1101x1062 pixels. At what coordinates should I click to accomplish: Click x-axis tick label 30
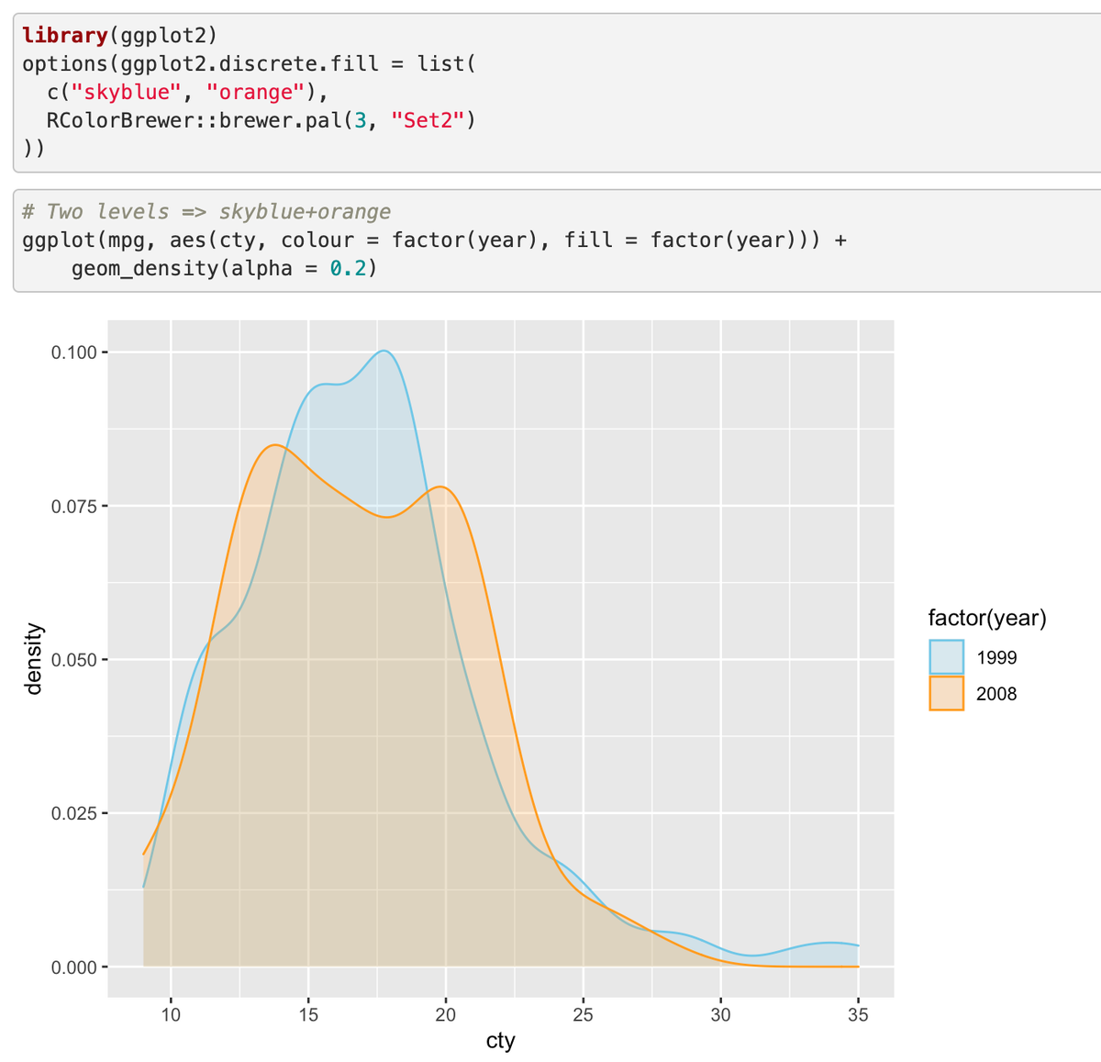tap(721, 1014)
